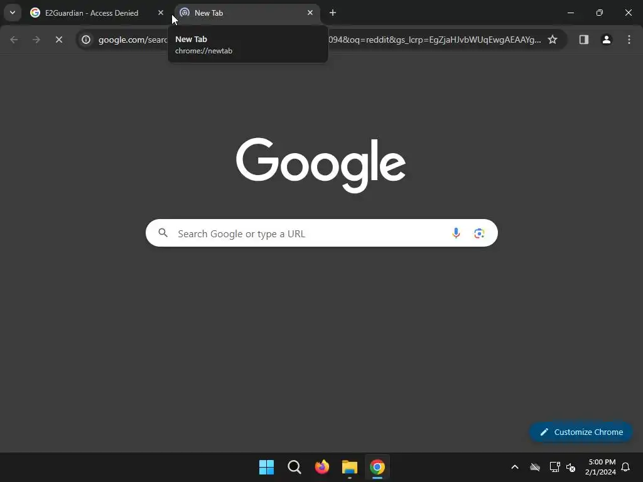Open the tab search dropdown arrow
This screenshot has width=643, height=482.
pyautogui.click(x=13, y=13)
